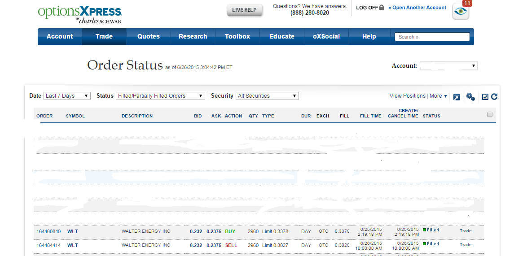The image size is (514, 256).
Task: Click the green BUY action text
Action: point(230,231)
